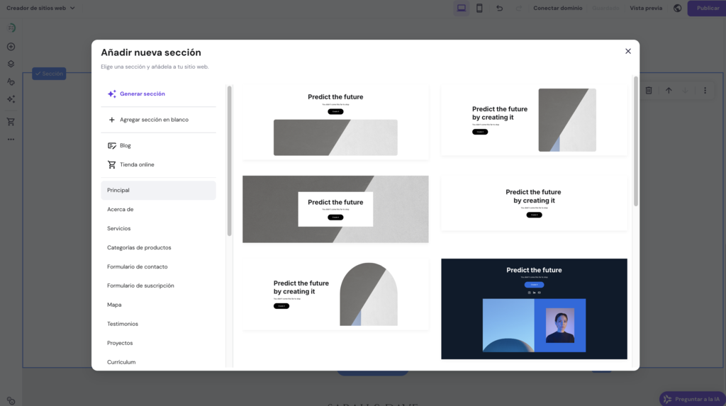Choose dark navy template with portrait photo

[x=535, y=309]
